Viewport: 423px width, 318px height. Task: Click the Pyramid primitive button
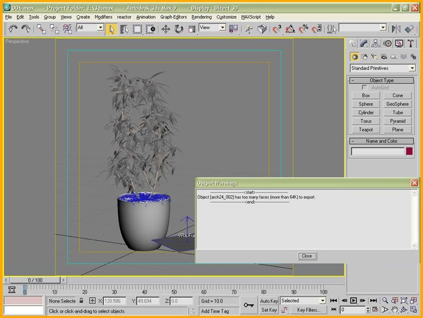398,121
